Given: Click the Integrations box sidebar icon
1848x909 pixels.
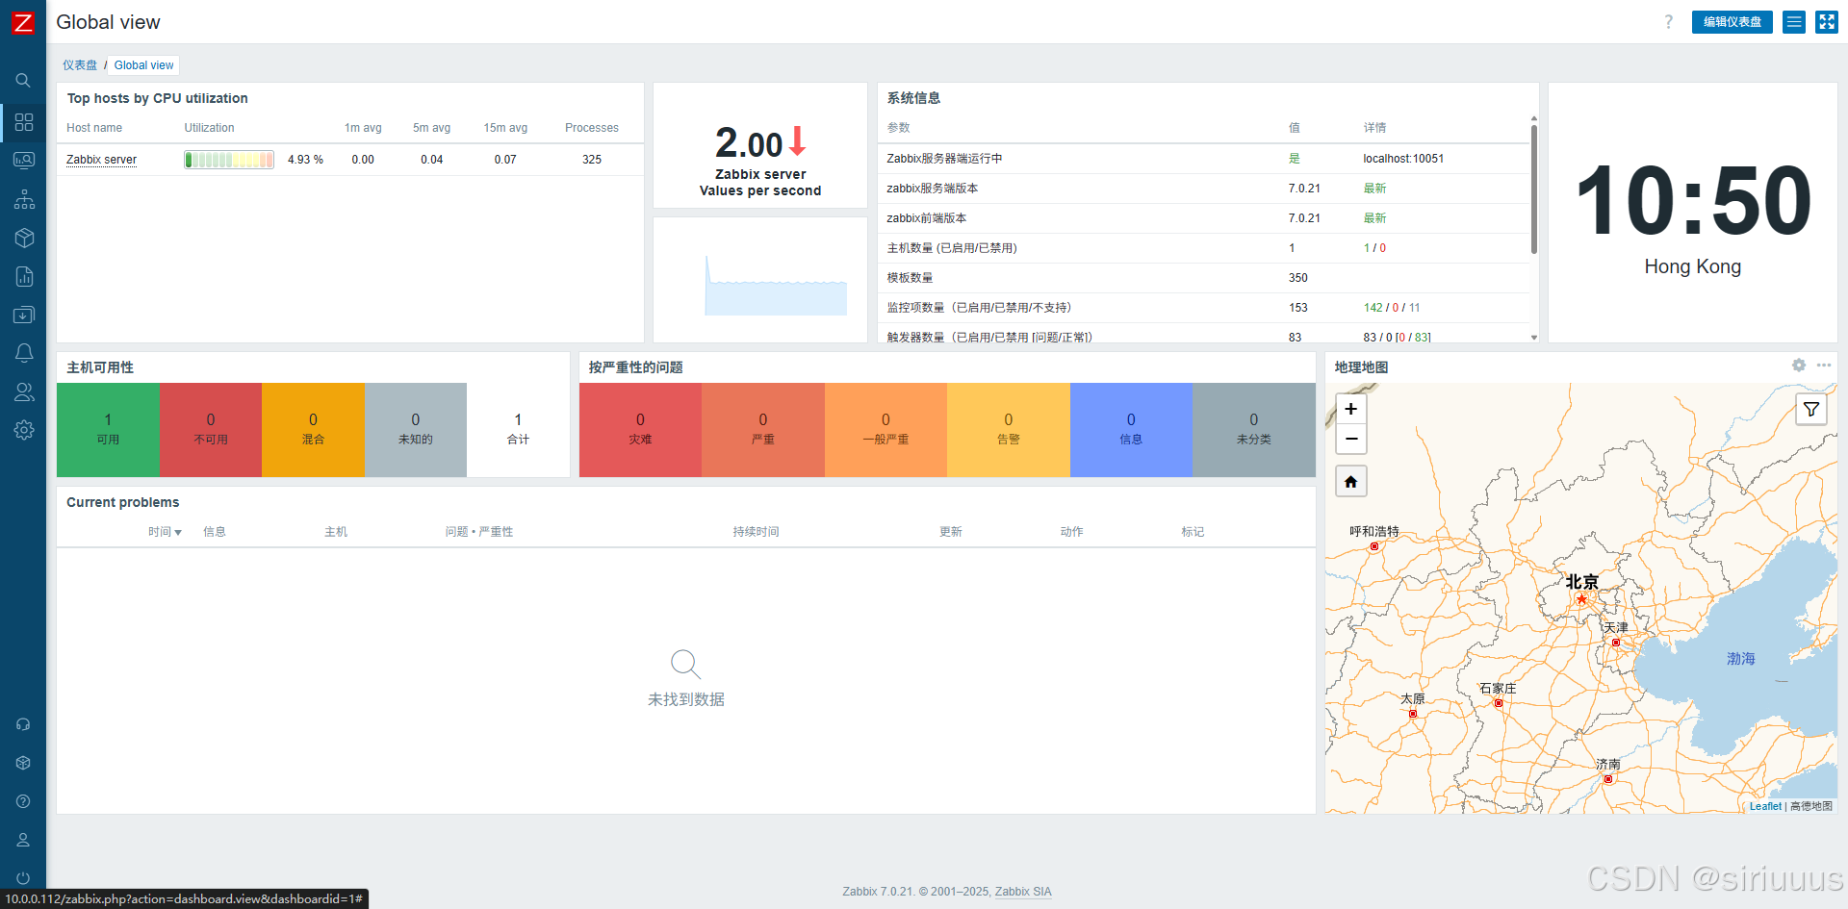Looking at the screenshot, I should (x=23, y=763).
